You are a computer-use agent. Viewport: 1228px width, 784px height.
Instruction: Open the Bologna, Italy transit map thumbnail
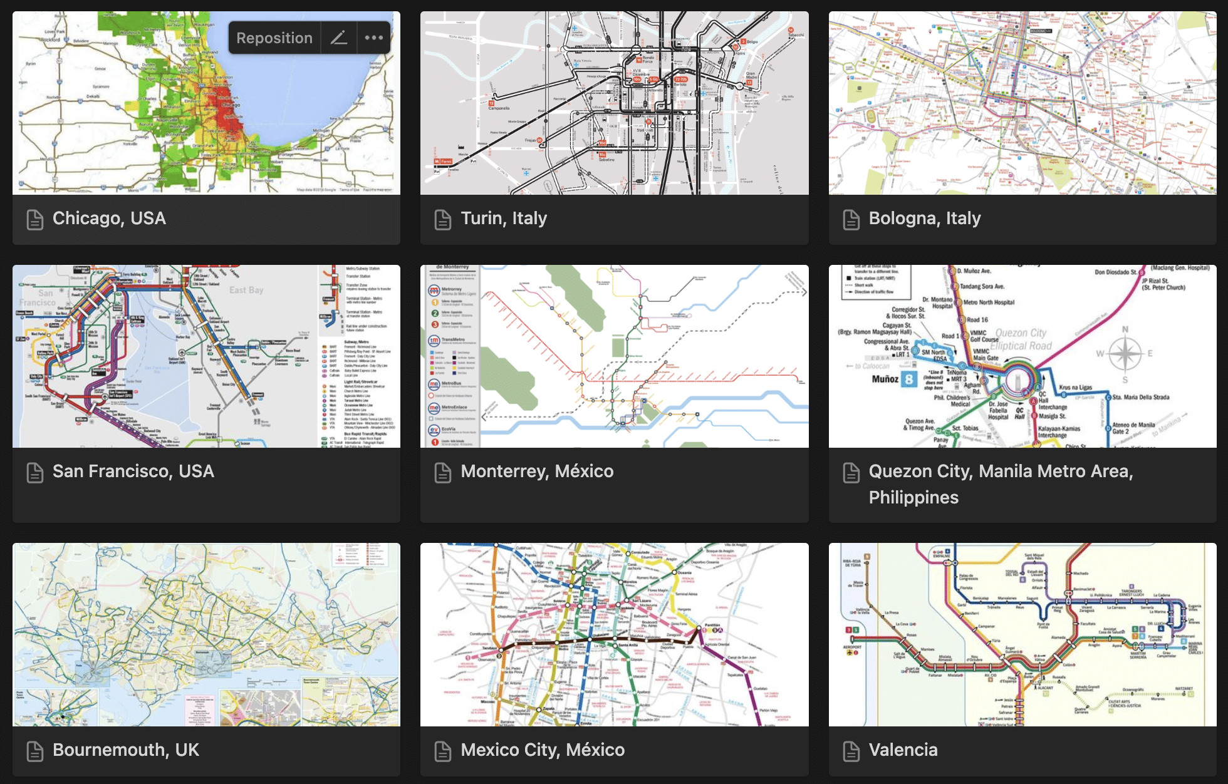point(1022,103)
